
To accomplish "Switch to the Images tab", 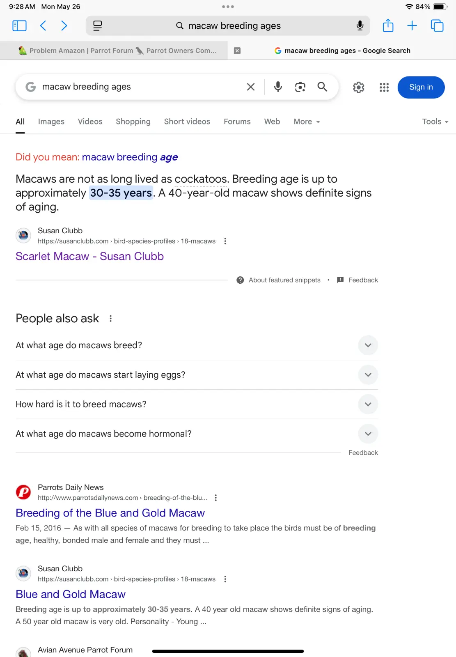I will (x=51, y=122).
